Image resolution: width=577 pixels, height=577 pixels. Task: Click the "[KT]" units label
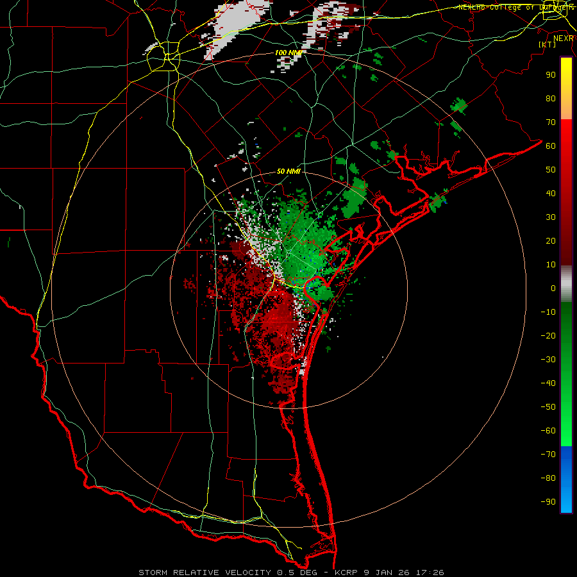(x=547, y=44)
